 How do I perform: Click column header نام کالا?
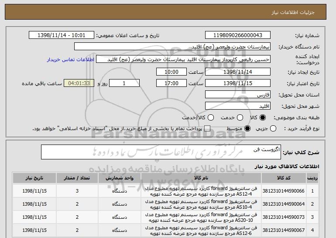pyautogui.click(x=201, y=178)
